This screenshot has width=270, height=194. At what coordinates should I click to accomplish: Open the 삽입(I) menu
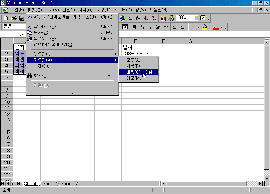(x=69, y=10)
